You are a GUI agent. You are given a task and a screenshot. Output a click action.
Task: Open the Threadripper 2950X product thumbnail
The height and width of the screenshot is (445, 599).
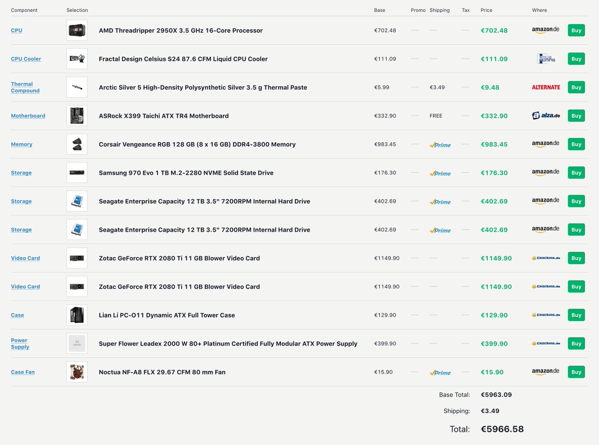click(x=77, y=30)
